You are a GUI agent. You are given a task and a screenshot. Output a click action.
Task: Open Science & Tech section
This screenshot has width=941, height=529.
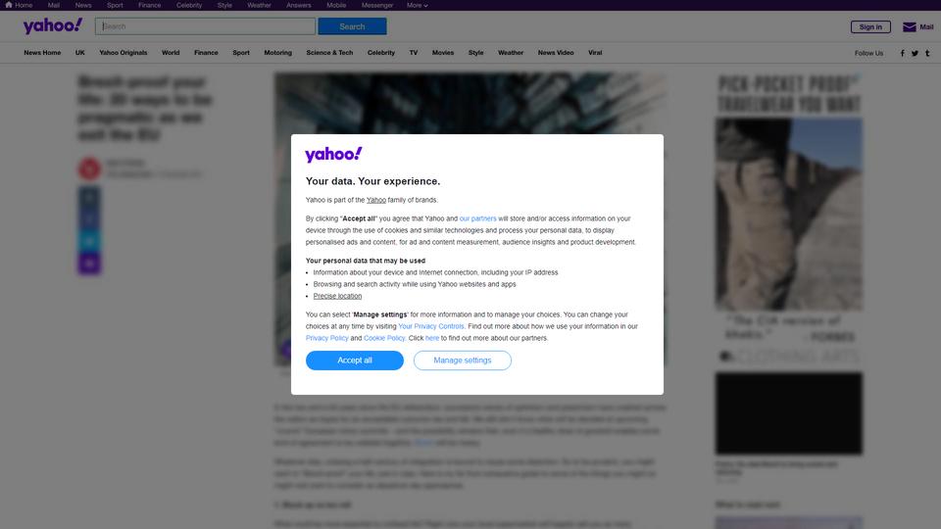[x=329, y=53]
